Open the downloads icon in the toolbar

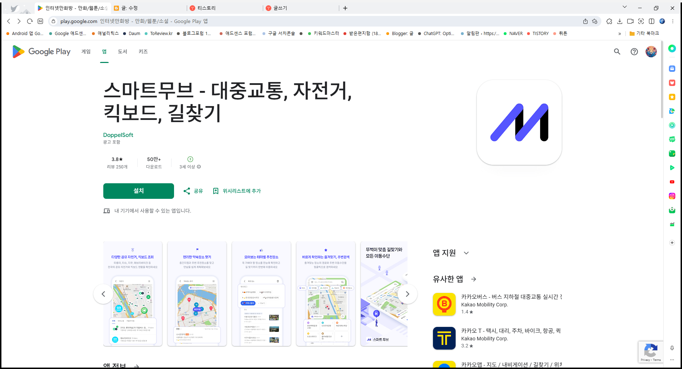tap(620, 21)
